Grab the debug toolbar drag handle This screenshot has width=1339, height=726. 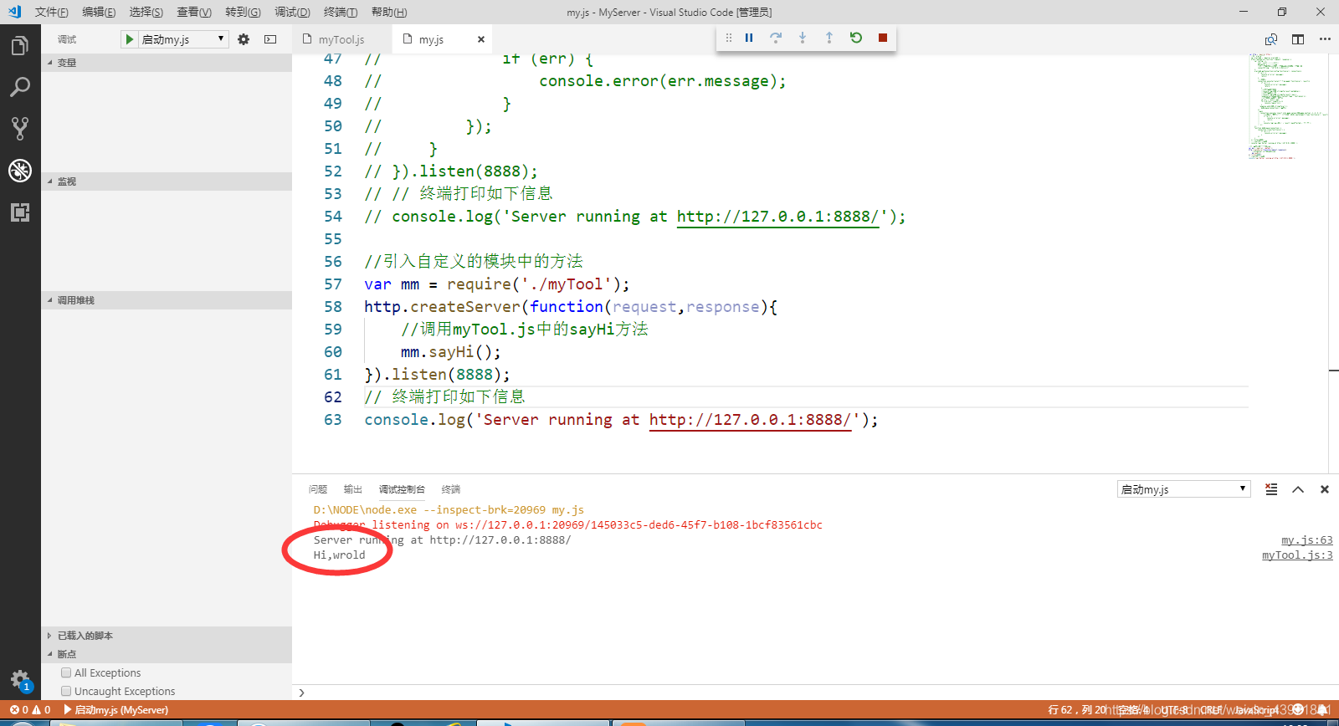click(x=728, y=38)
